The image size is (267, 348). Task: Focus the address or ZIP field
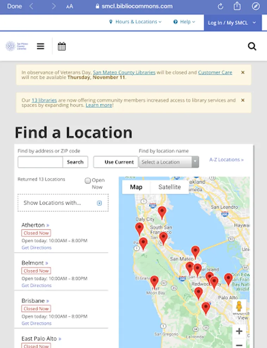pyautogui.click(x=40, y=162)
